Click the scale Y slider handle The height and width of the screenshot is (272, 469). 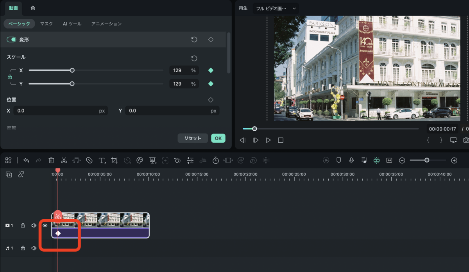(x=72, y=84)
